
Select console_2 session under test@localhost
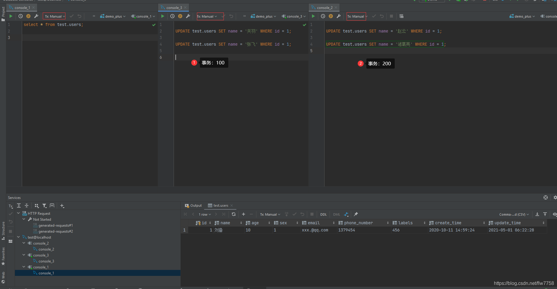click(x=41, y=243)
